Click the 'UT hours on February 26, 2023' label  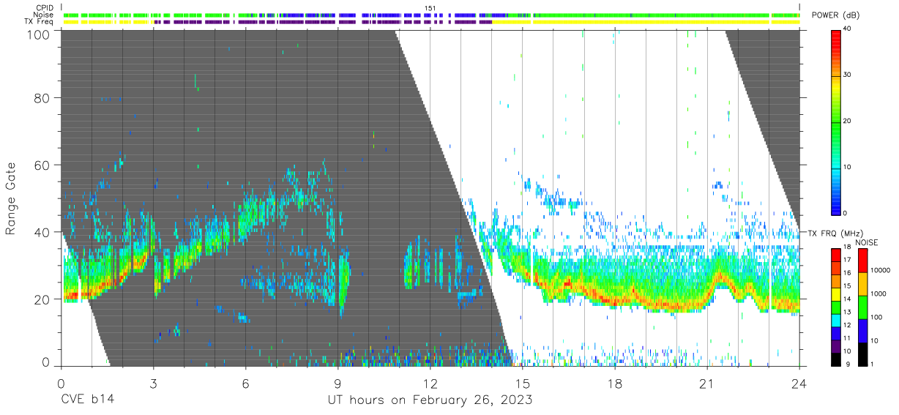coord(429,400)
